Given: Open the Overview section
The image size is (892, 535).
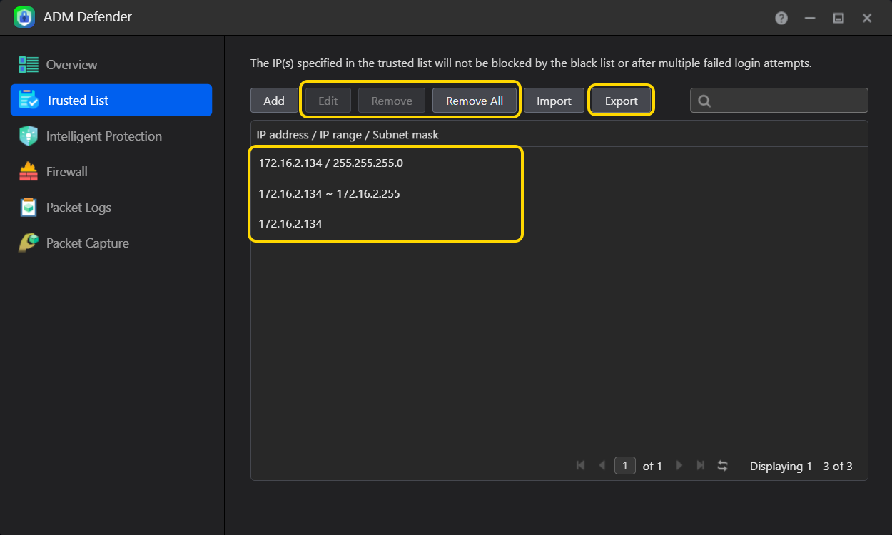Looking at the screenshot, I should (111, 65).
